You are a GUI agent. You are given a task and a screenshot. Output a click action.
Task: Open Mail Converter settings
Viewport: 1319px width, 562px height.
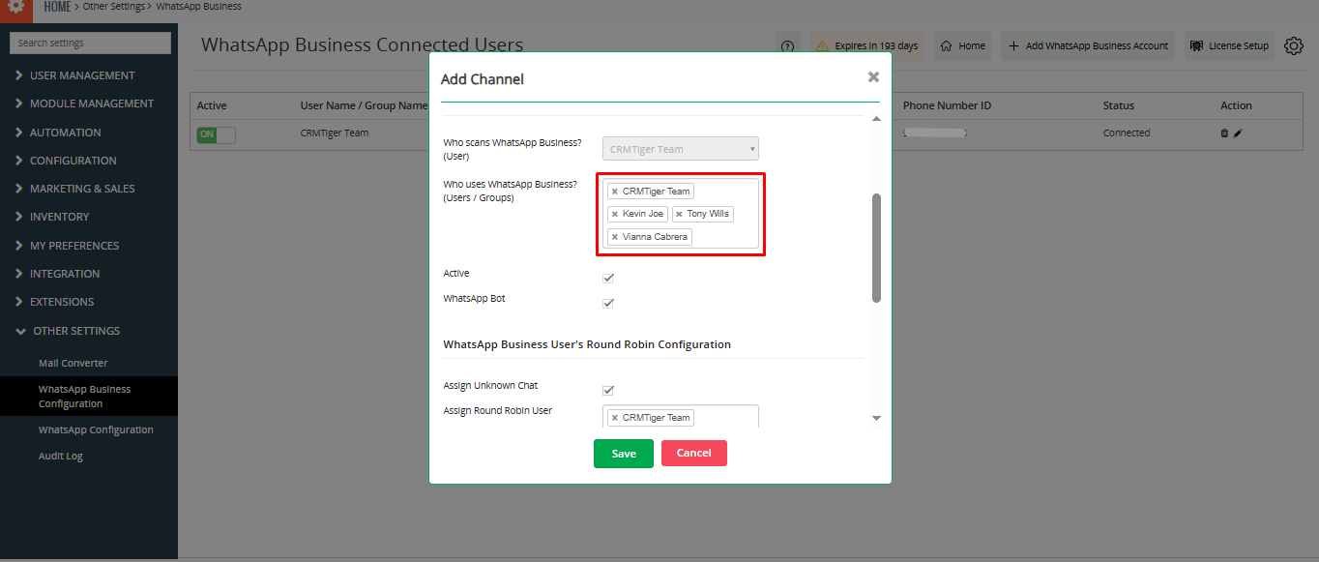73,363
